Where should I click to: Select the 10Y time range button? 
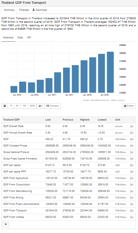coord(24,106)
